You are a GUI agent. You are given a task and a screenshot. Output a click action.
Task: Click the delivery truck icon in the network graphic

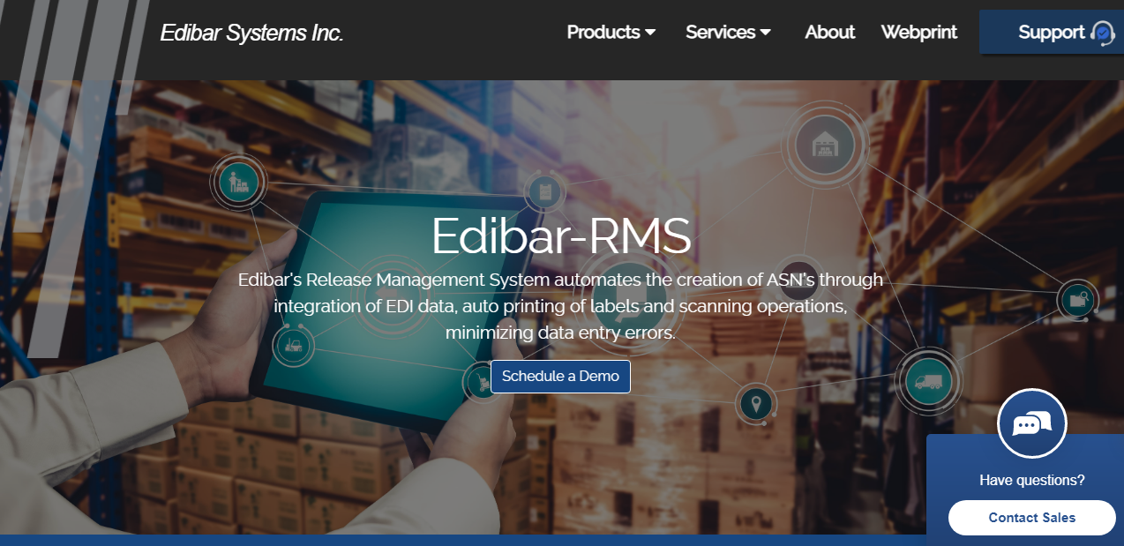tap(928, 380)
